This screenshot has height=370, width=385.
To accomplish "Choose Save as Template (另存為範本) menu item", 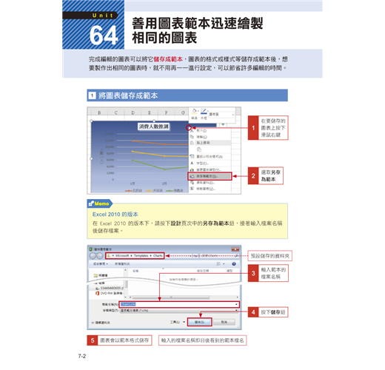I will [x=210, y=176].
